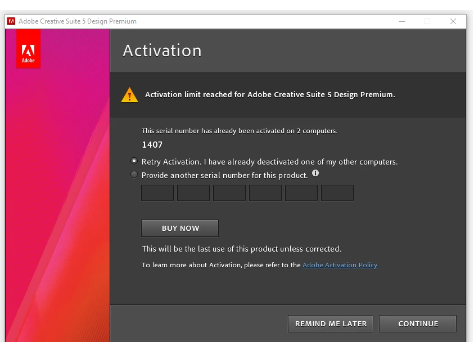Choose REMIND ME LATER

(331, 324)
